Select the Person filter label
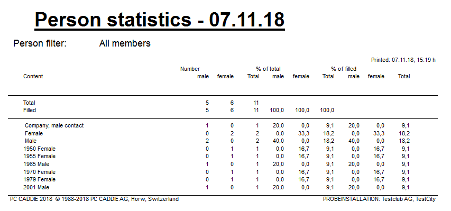This screenshot has height=211, width=451. pyautogui.click(x=40, y=43)
